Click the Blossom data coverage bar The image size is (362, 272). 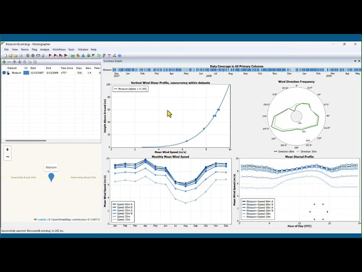[x=236, y=70]
